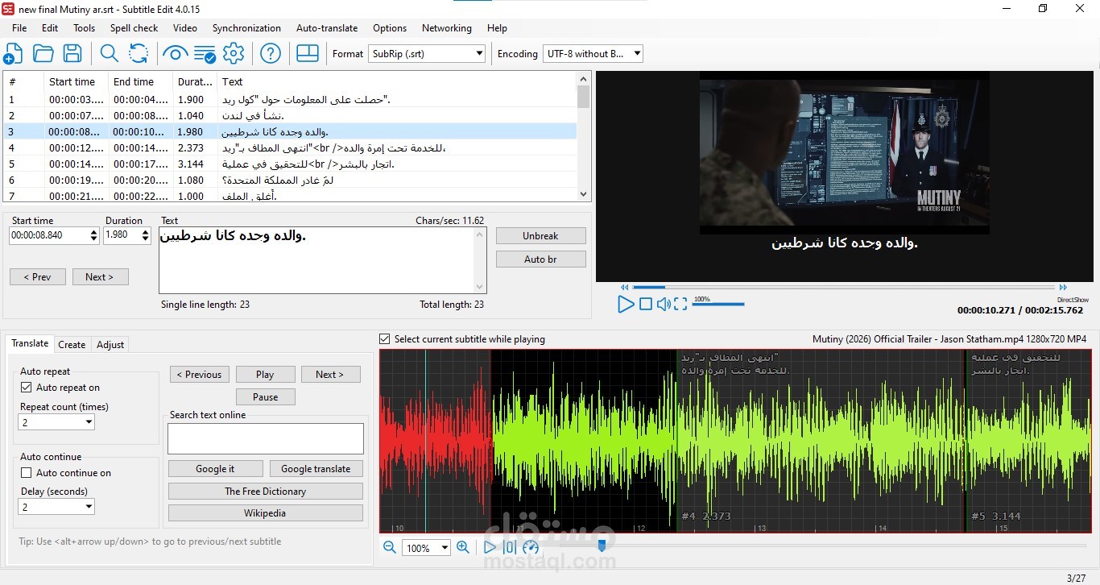The width and height of the screenshot is (1100, 585).
Task: Click the waveform play selection icon
Action: pyautogui.click(x=490, y=547)
